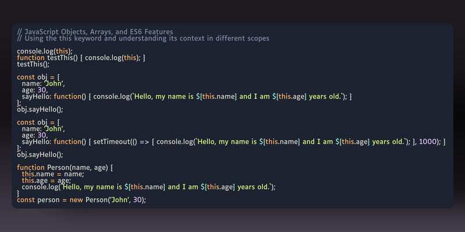Click the first comment line about JavaScript Objects
This screenshot has height=232, width=465.
[x=95, y=32]
